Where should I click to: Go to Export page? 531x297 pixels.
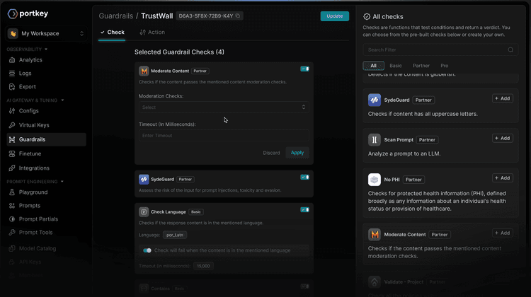(x=27, y=87)
